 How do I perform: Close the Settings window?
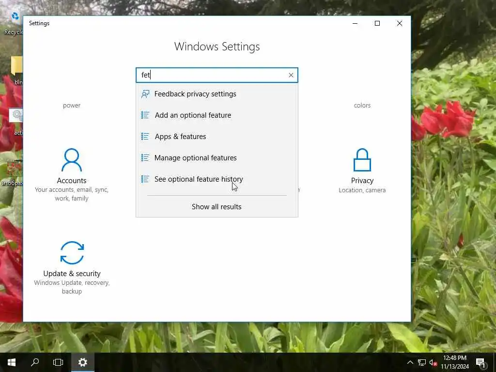pos(400,23)
